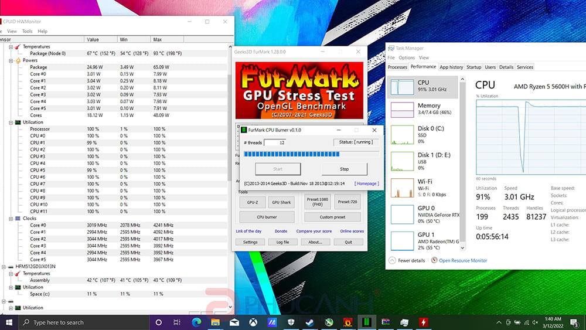Open the Help menu in HWMonitor
The width and height of the screenshot is (586, 330).
click(x=43, y=32)
